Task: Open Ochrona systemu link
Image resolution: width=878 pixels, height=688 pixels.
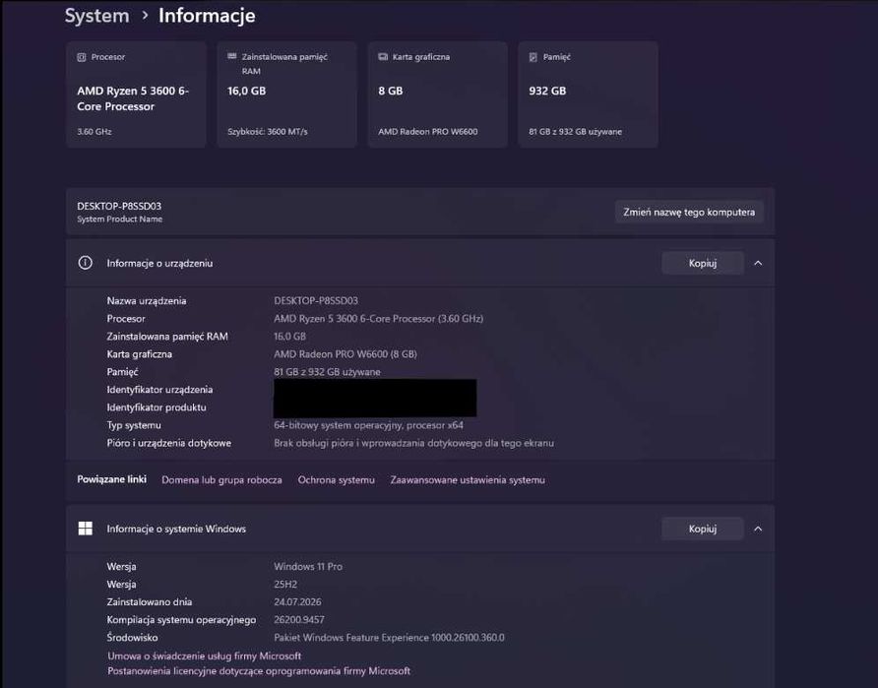Action: [336, 479]
